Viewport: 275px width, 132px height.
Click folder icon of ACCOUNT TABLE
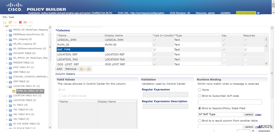pyautogui.click(x=10, y=53)
